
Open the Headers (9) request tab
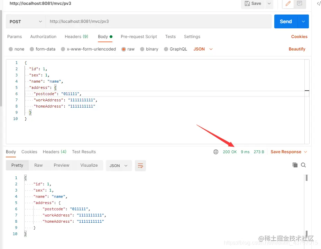(76, 37)
